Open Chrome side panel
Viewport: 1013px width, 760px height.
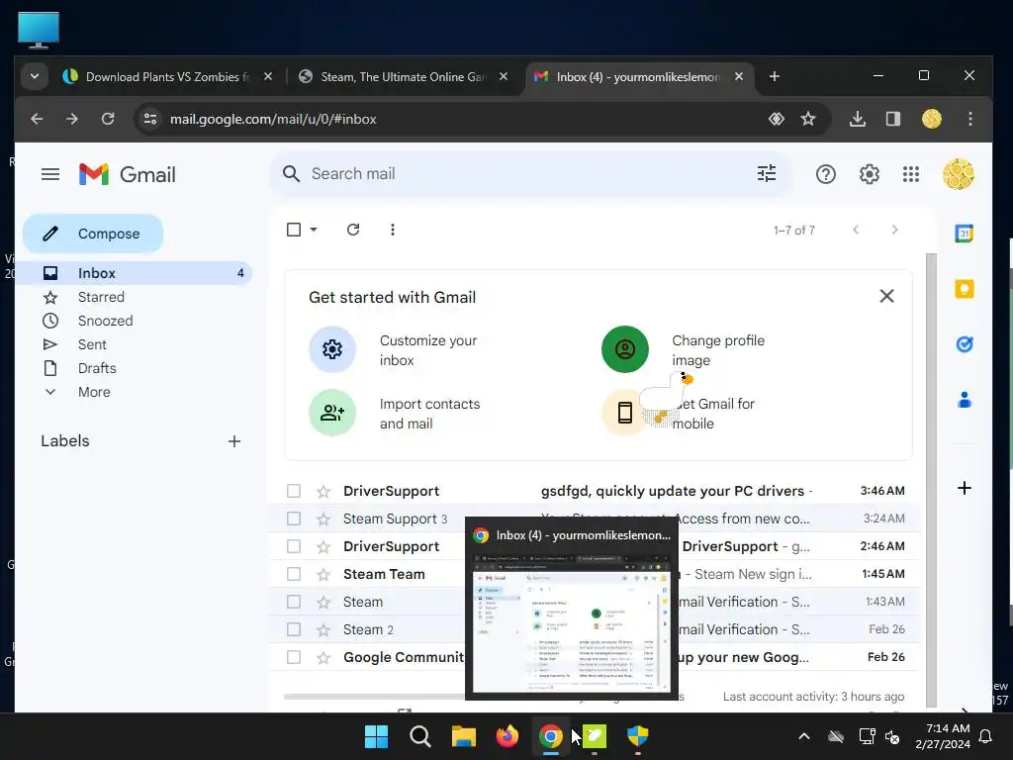point(893,119)
